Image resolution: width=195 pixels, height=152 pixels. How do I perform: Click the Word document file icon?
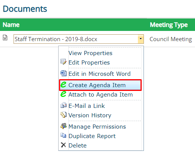coord(5,38)
